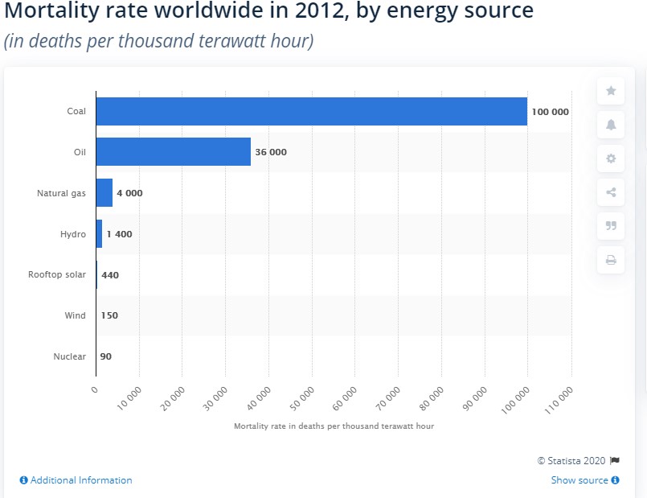
Task: Click the Show source link
Action: click(585, 480)
